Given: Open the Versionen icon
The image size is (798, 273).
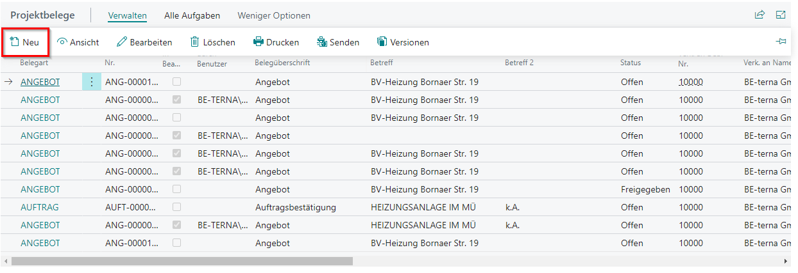Looking at the screenshot, I should tap(382, 42).
